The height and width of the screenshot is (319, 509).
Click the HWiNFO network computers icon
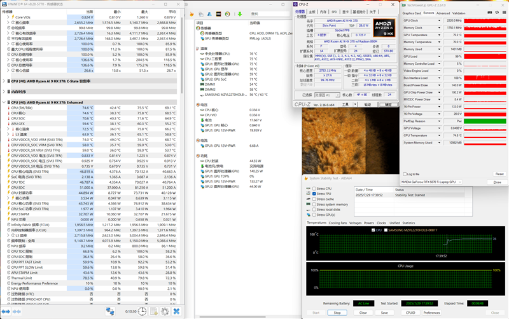(x=110, y=311)
